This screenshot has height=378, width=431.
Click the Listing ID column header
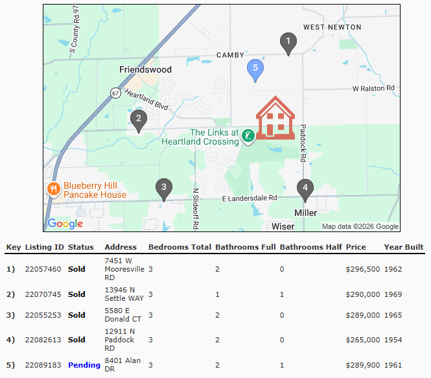pos(45,247)
